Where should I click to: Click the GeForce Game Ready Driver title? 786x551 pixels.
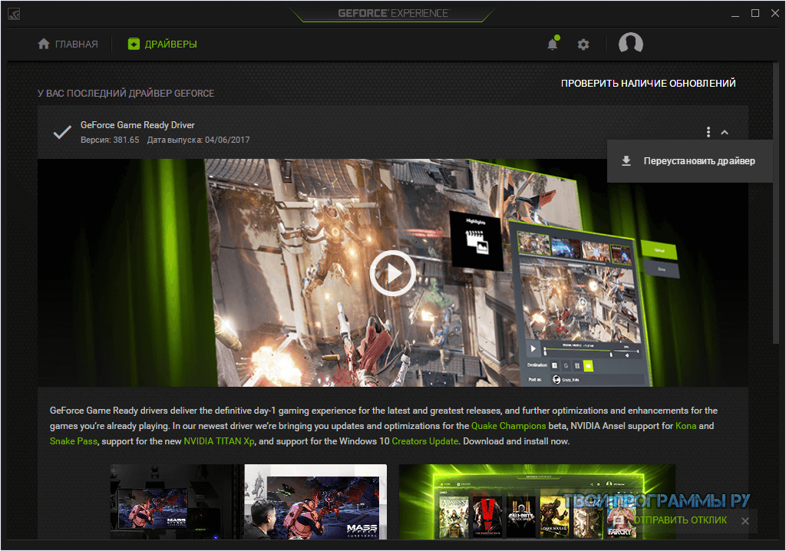pyautogui.click(x=137, y=125)
